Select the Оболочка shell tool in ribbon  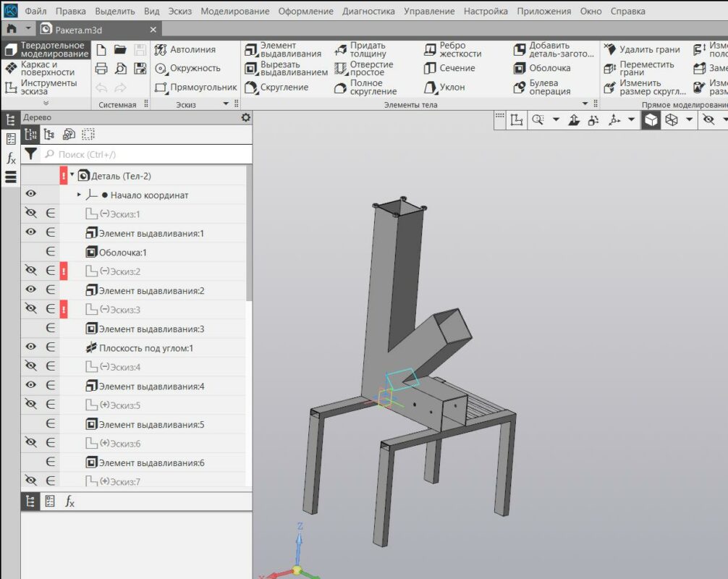click(542, 68)
